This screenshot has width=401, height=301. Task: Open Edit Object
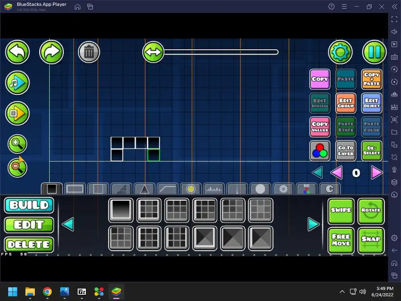pyautogui.click(x=372, y=103)
